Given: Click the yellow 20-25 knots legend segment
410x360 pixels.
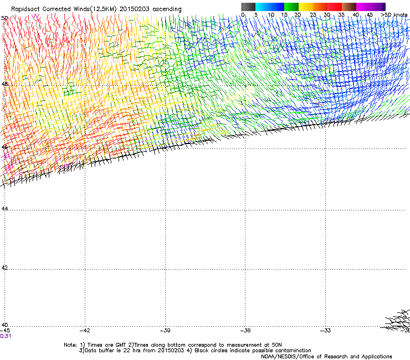Looking at the screenshot, I should click(306, 7).
